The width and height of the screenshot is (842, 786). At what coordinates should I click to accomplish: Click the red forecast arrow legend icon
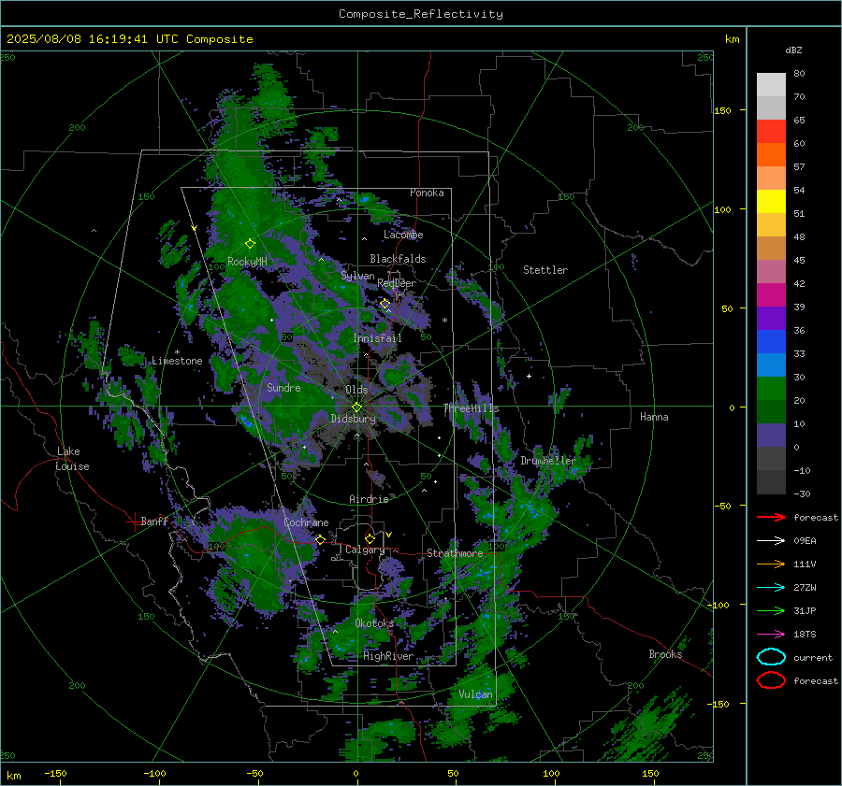click(x=771, y=517)
